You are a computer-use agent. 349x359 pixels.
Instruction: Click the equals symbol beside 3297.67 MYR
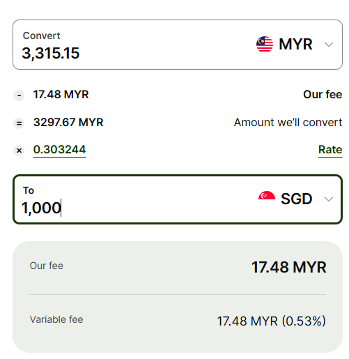click(x=19, y=123)
